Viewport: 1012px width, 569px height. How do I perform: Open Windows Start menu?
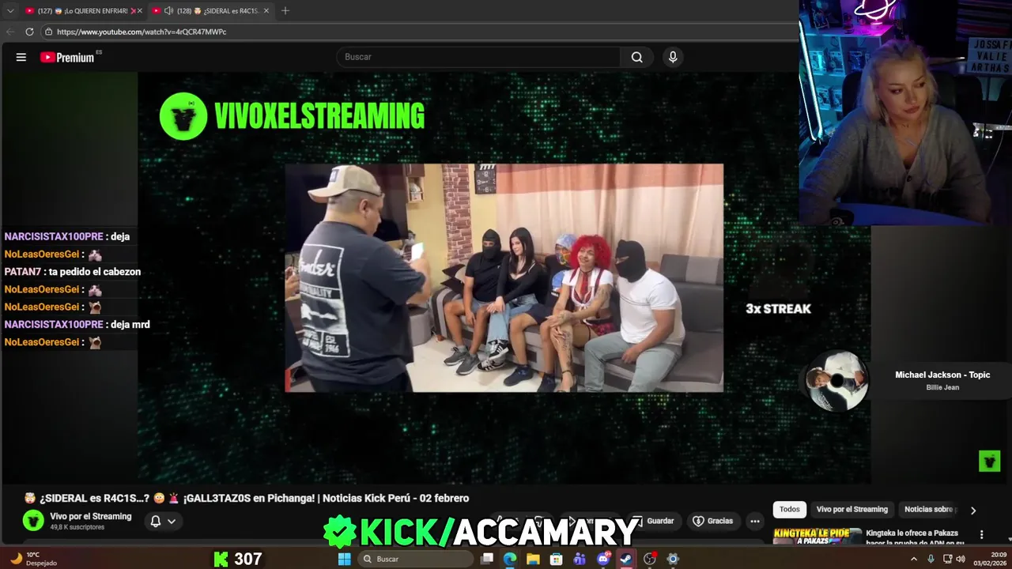coord(344,559)
